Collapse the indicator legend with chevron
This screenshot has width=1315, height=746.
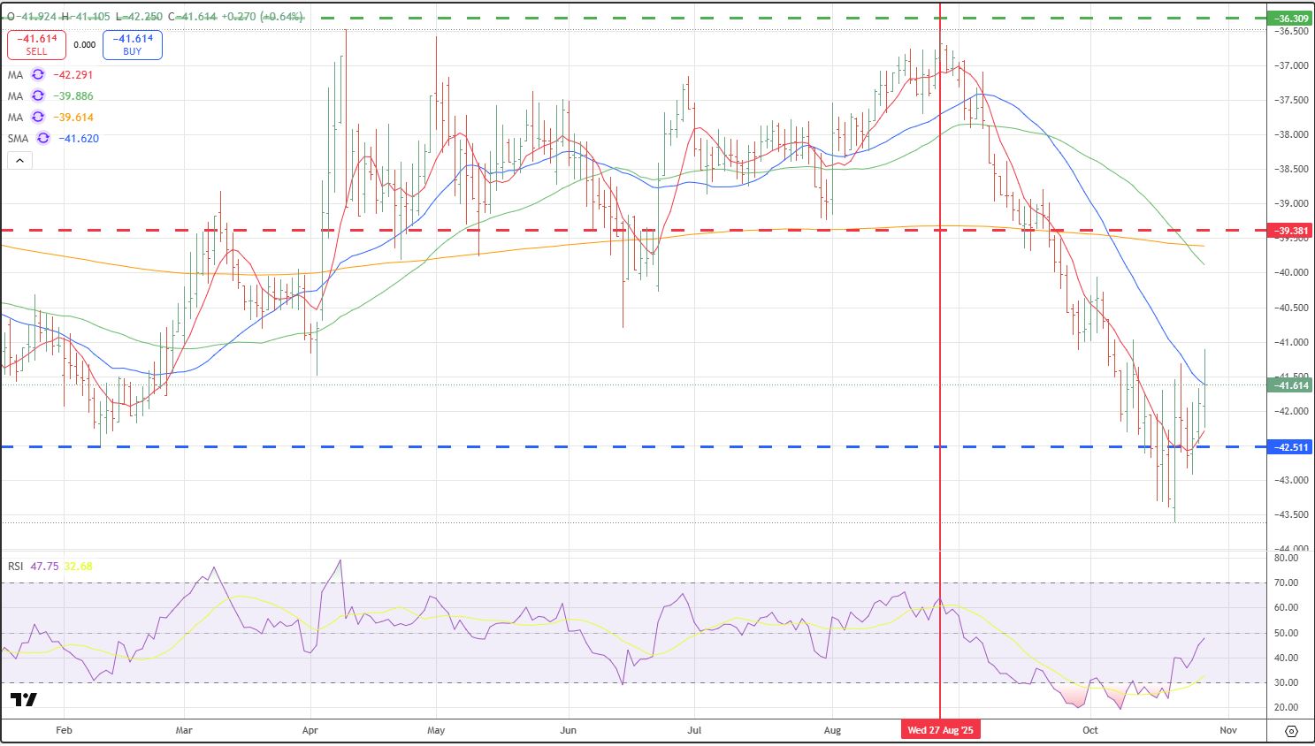coord(19,161)
